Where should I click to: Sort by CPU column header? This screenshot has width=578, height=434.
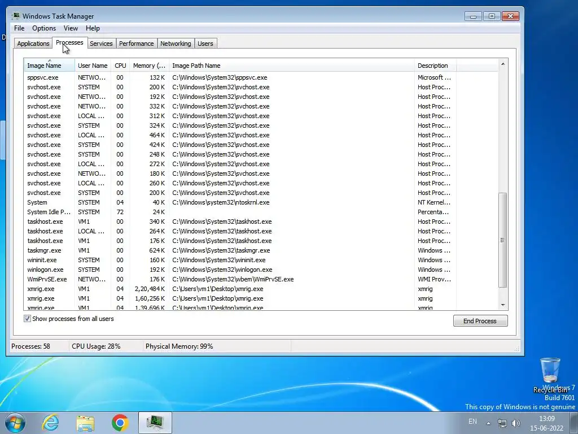point(120,66)
